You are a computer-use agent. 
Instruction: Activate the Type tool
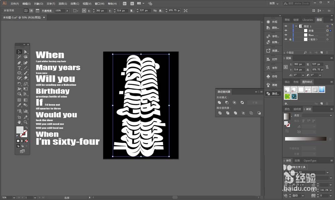coord(19,68)
